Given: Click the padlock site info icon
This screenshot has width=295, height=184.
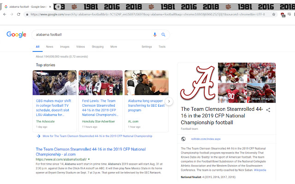Looking at the screenshot, I should tap(27, 14).
